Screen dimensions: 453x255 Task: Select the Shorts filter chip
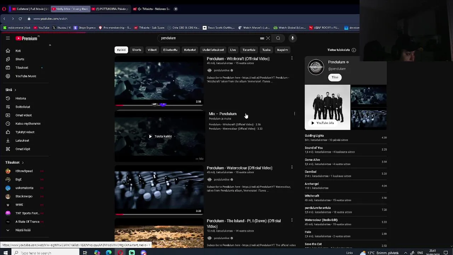pos(137,50)
